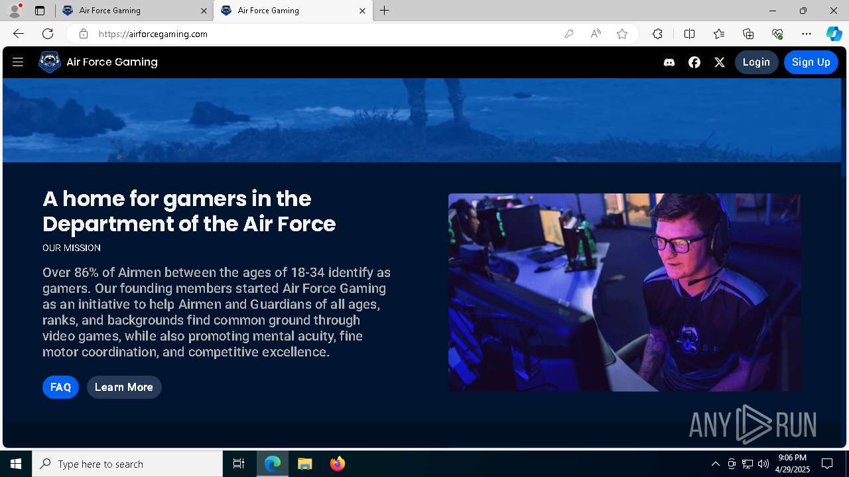849x477 pixels.
Task: Launch Firefox from the taskbar
Action: [338, 464]
